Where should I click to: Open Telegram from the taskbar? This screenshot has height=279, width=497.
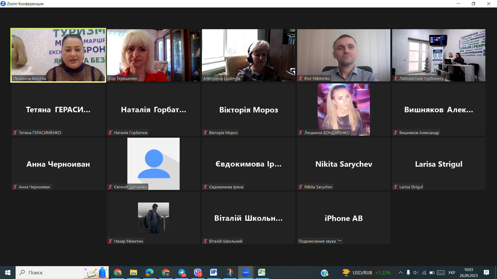[x=182, y=273]
